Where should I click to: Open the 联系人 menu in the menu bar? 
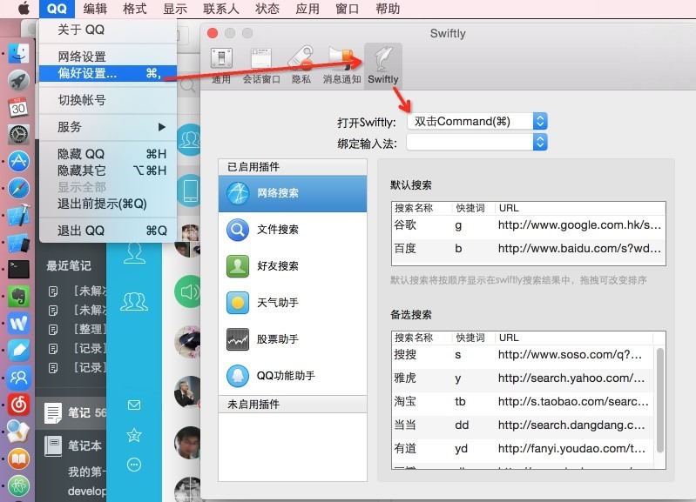(221, 9)
